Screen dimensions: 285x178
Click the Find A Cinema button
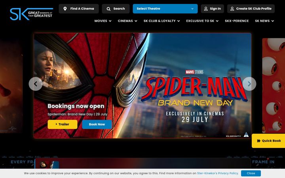79,9
